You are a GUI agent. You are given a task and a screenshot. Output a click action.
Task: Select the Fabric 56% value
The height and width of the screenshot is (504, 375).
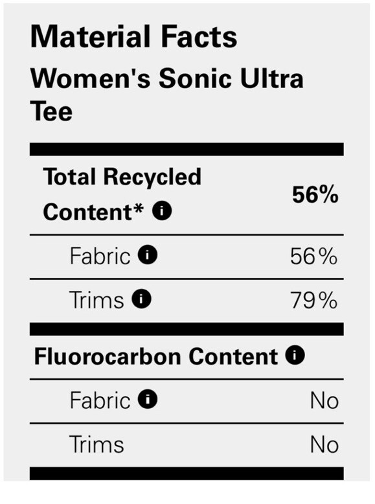[313, 257]
